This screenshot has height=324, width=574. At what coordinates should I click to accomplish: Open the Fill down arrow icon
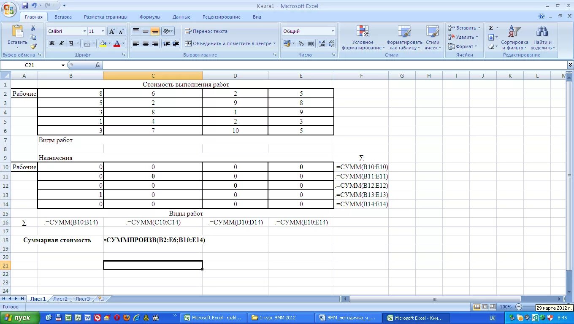click(x=491, y=37)
